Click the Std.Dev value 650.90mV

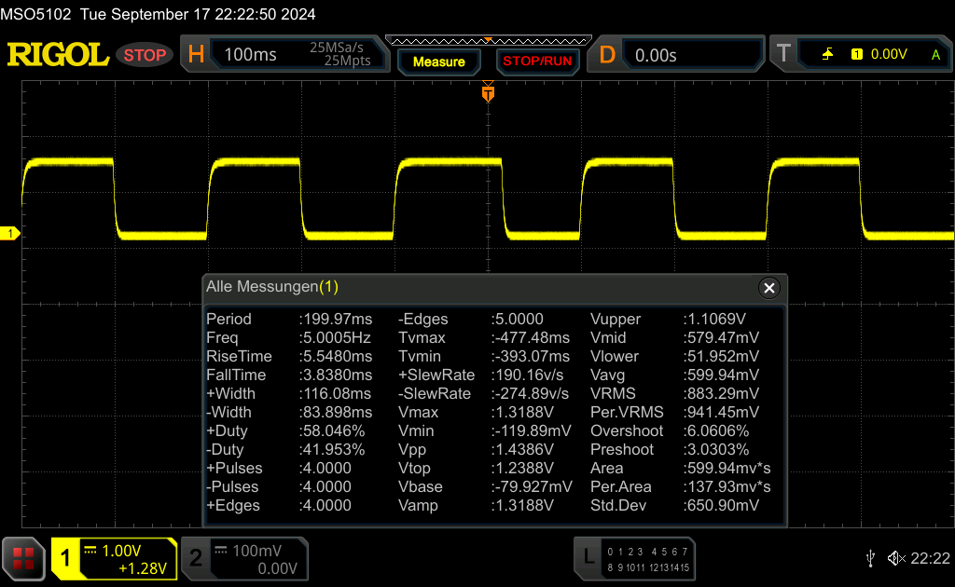point(721,505)
